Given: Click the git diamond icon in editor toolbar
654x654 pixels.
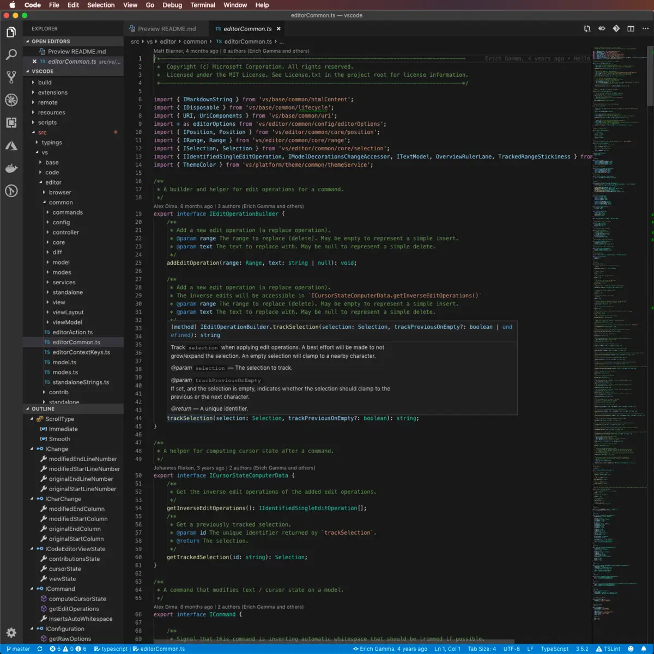Looking at the screenshot, I should tap(616, 29).
